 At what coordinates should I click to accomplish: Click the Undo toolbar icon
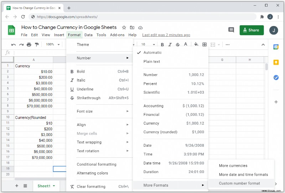coord(14,45)
